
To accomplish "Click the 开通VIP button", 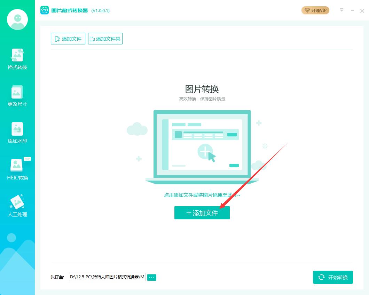I will coord(315,10).
